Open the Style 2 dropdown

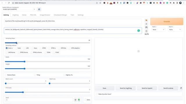(x=175, y=29)
